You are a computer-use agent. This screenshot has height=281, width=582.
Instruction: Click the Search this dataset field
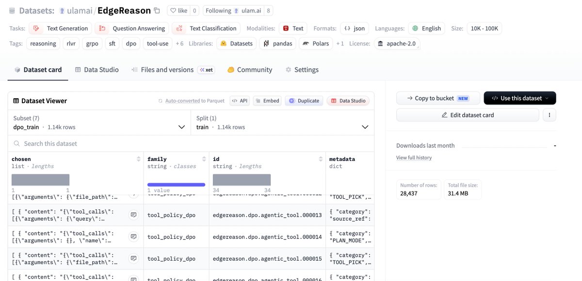point(191,143)
